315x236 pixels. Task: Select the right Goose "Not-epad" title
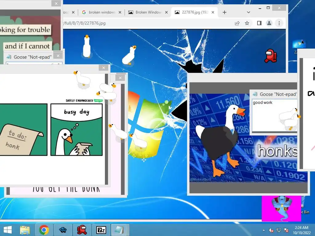[x=278, y=94]
